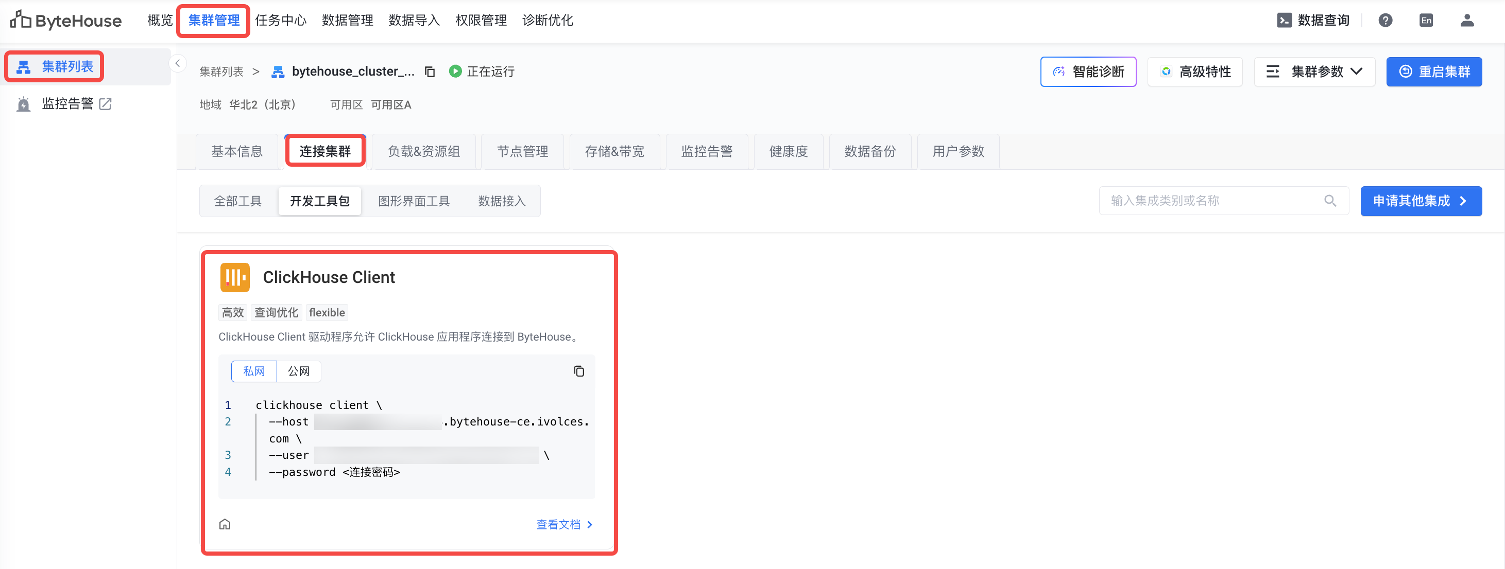
Task: Click 重启集群 button
Action: pos(1434,72)
